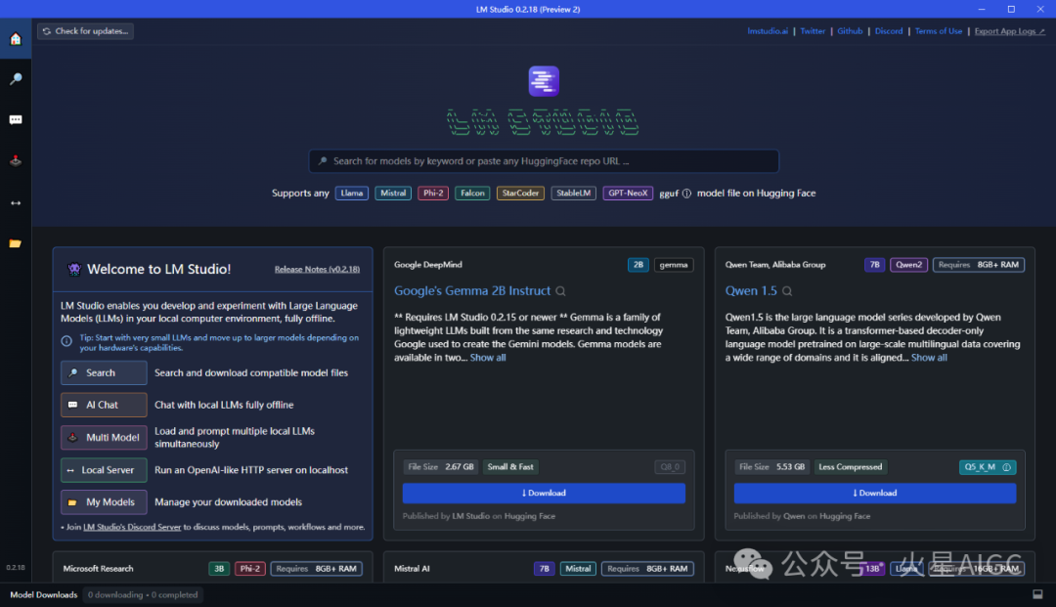Click the gemma tag on Gemma card
The image size is (1056, 607).
pos(674,265)
